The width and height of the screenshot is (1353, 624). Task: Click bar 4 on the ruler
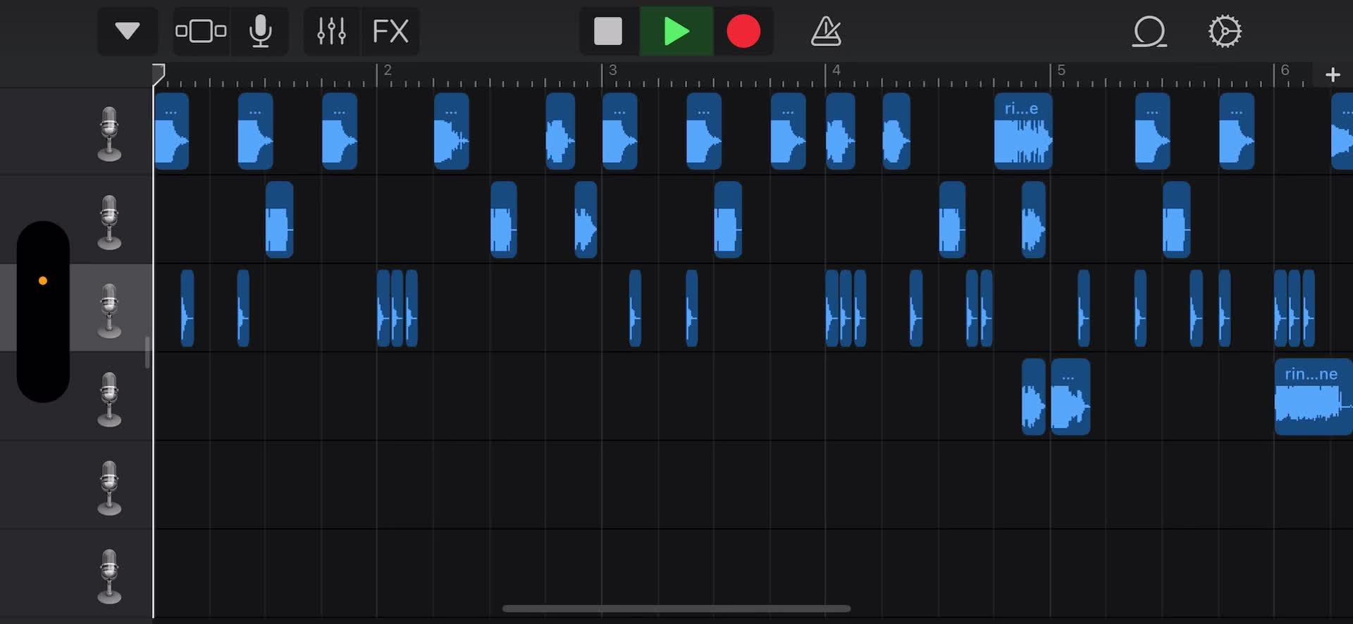(x=836, y=70)
